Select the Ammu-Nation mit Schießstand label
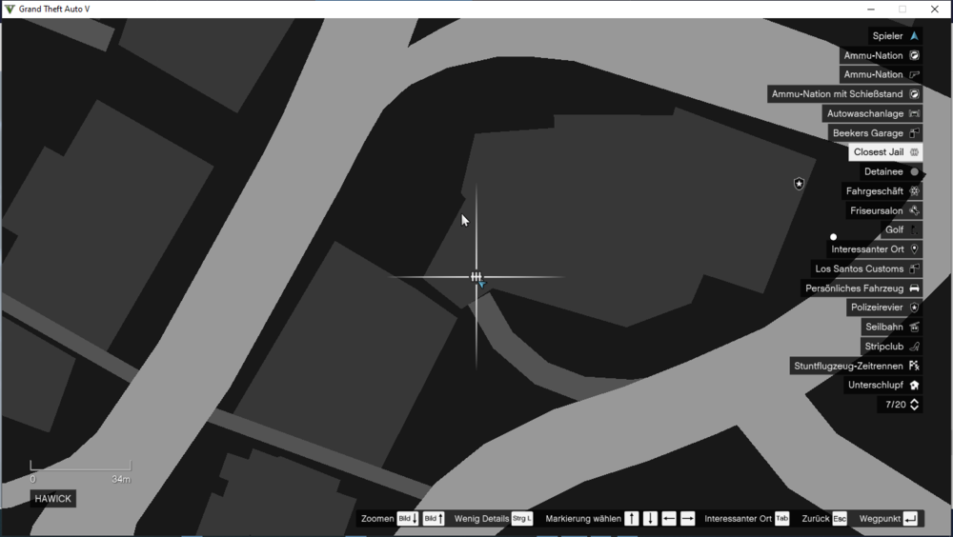The height and width of the screenshot is (537, 953). pyautogui.click(x=838, y=94)
